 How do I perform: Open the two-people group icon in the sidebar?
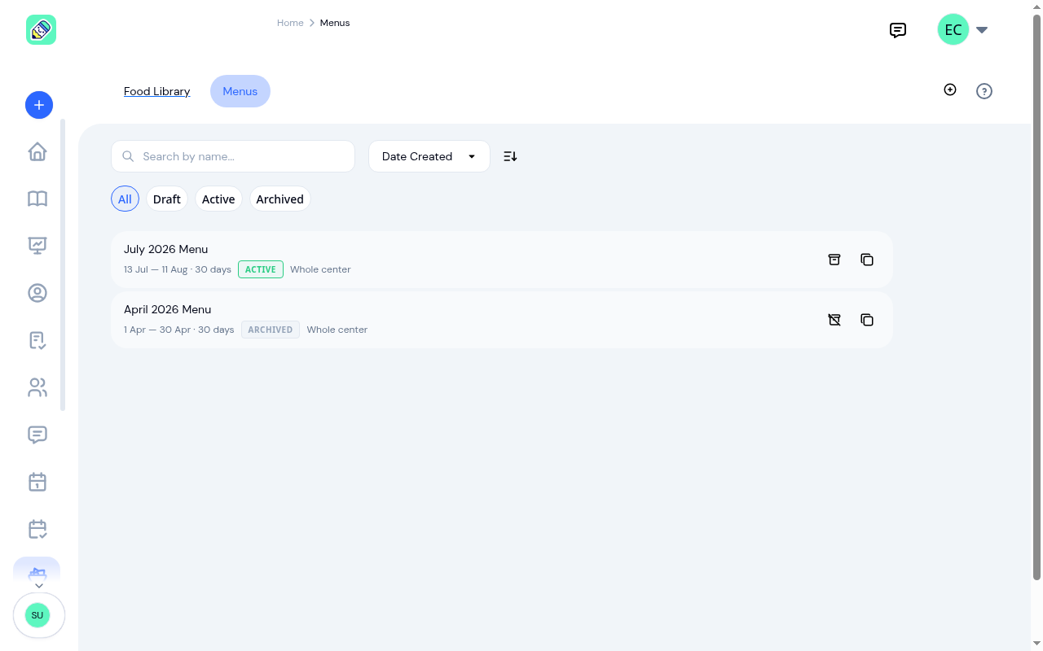pos(37,387)
